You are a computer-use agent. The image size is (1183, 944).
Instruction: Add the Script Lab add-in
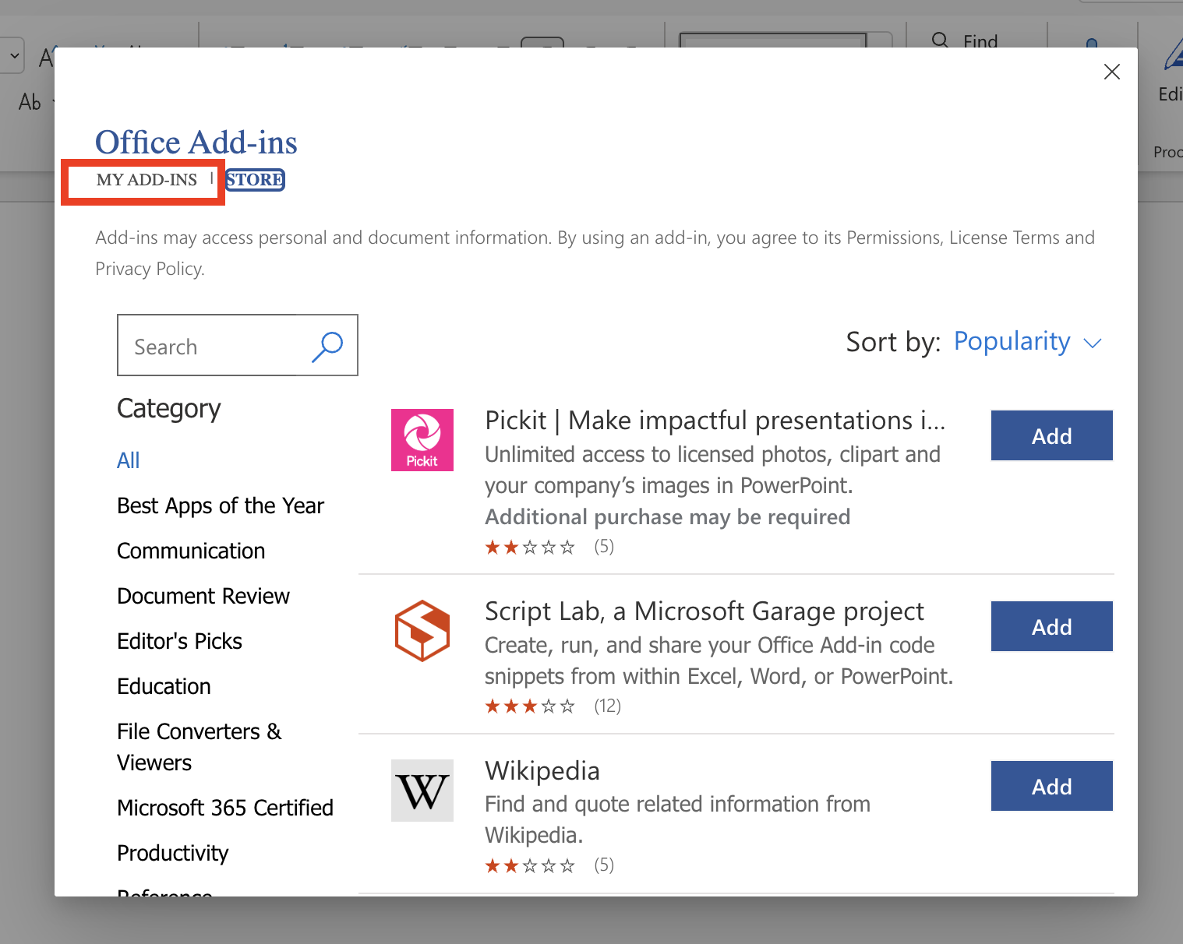point(1052,626)
